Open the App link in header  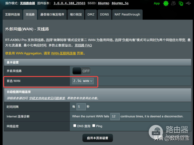[x=156, y=3]
